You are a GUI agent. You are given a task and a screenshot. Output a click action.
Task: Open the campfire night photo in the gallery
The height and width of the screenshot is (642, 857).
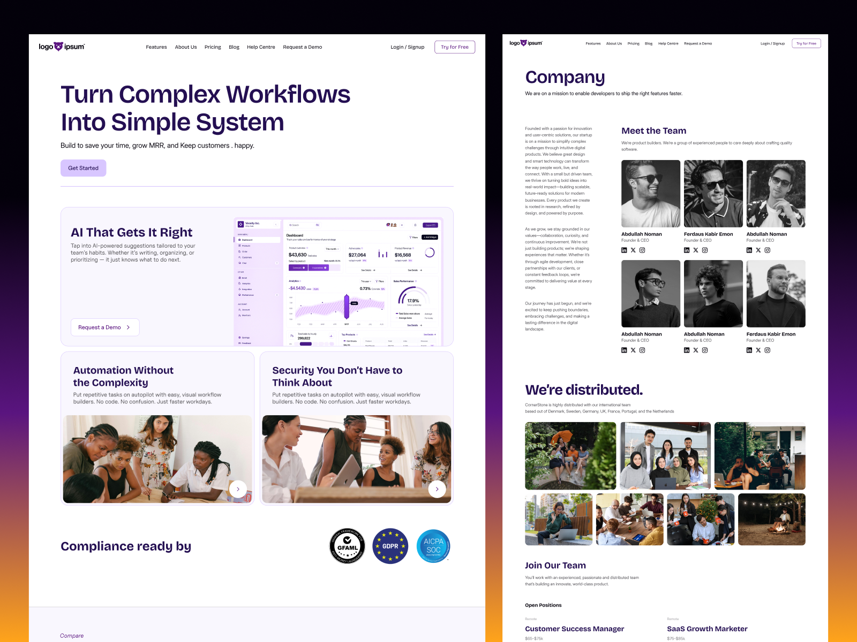pyautogui.click(x=772, y=519)
